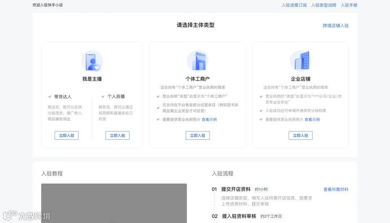Open 查看所需材料 link
This screenshot has height=223, width=390.
[x=336, y=189]
